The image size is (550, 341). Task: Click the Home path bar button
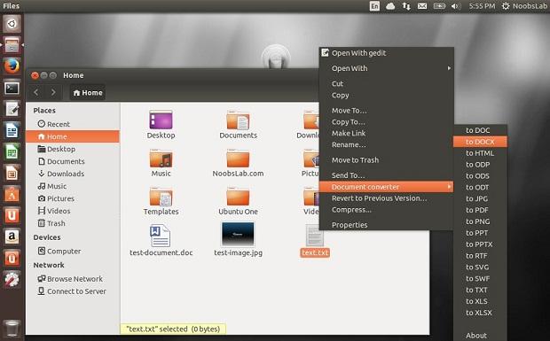88,93
